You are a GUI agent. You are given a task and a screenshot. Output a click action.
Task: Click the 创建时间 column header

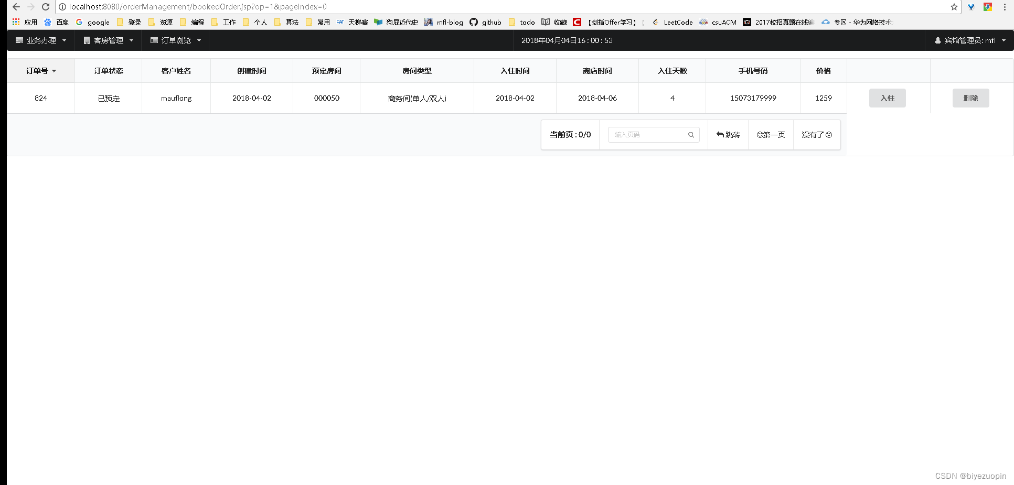(252, 71)
